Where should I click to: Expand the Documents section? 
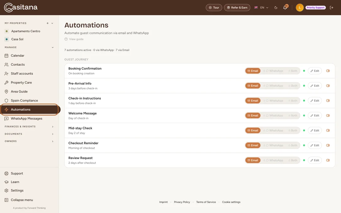(x=29, y=134)
